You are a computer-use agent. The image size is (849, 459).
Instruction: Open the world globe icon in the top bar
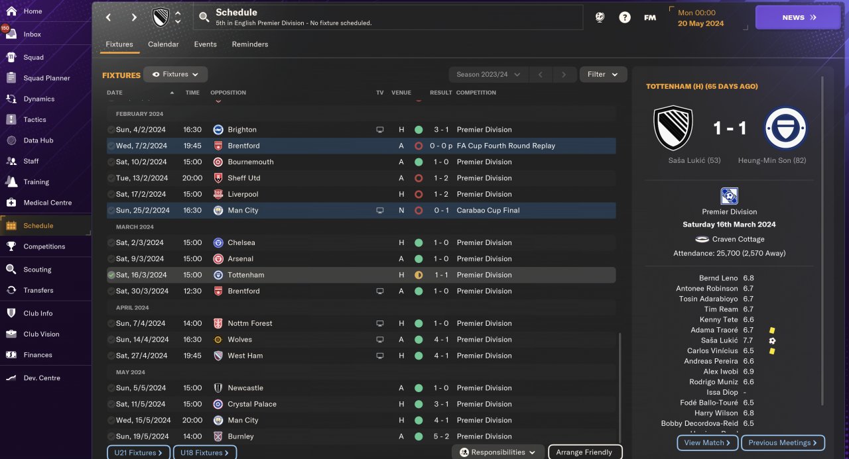pos(600,18)
